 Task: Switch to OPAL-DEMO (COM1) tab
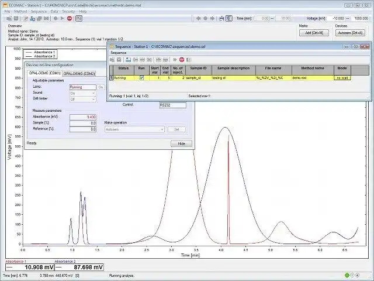tap(44, 73)
